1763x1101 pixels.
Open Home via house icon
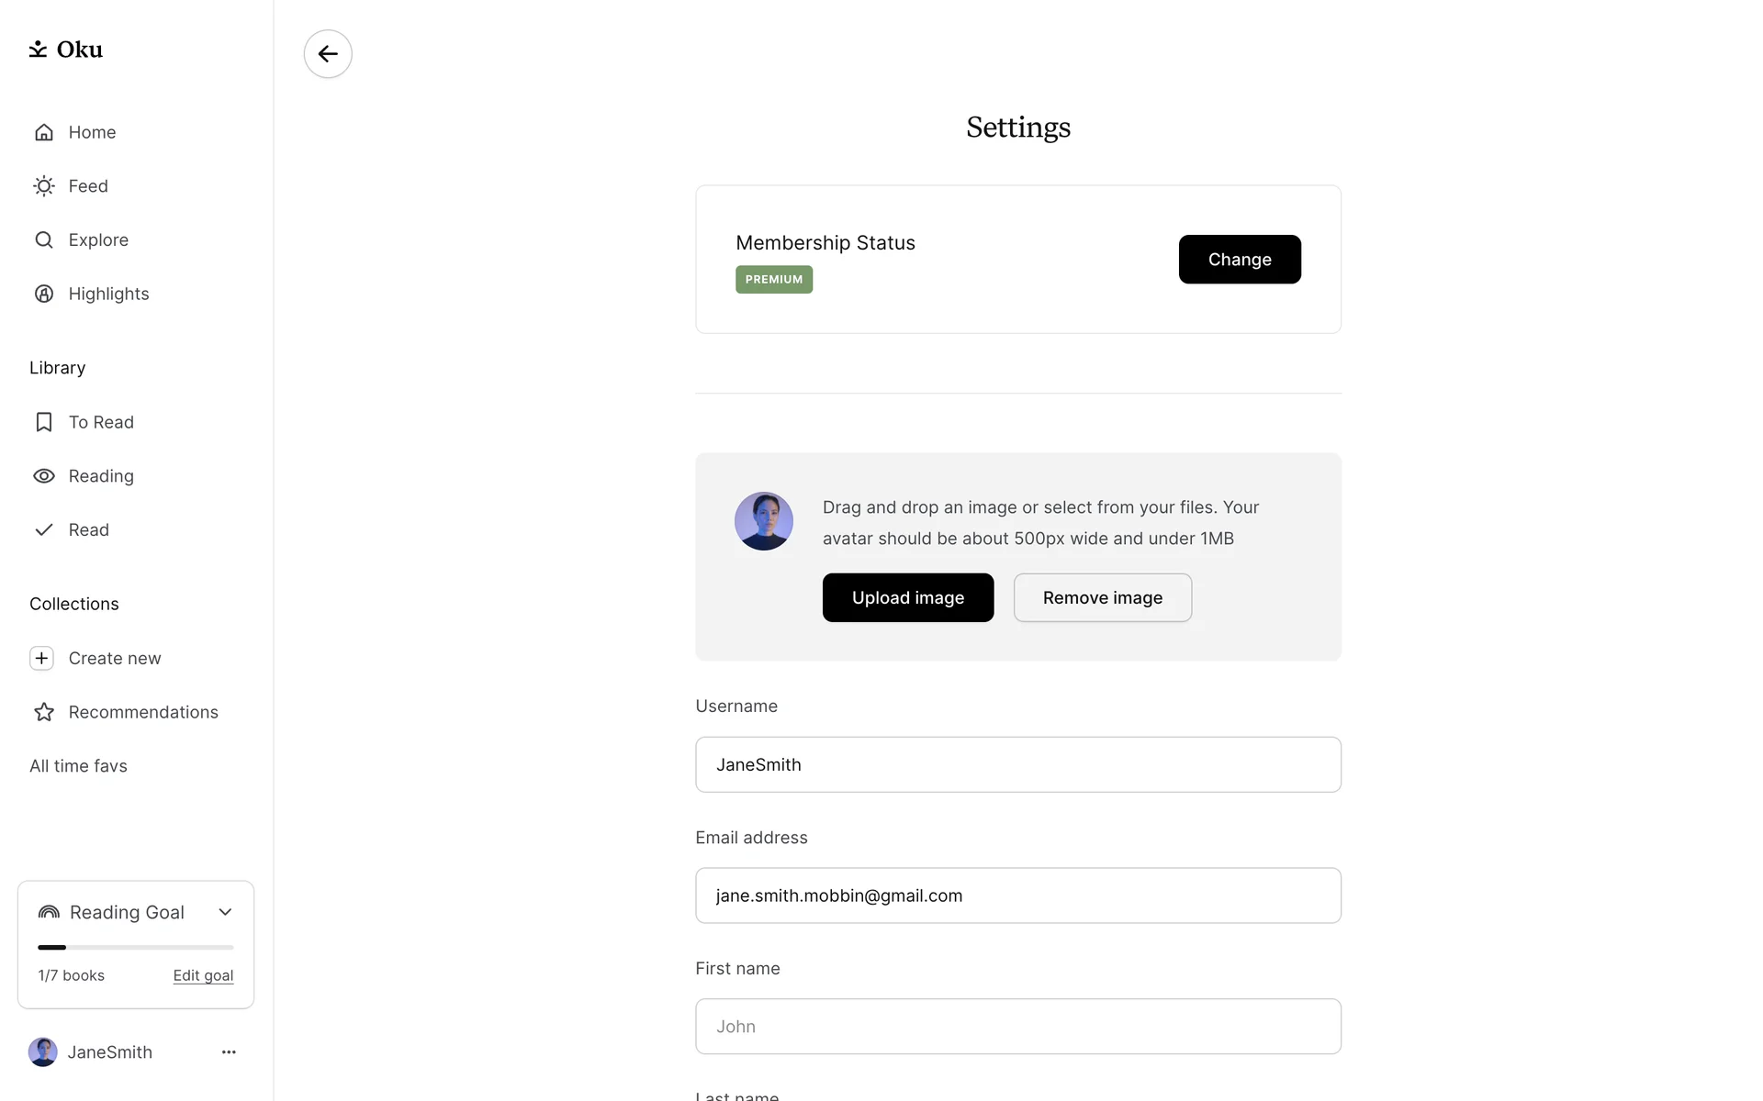[x=44, y=132]
